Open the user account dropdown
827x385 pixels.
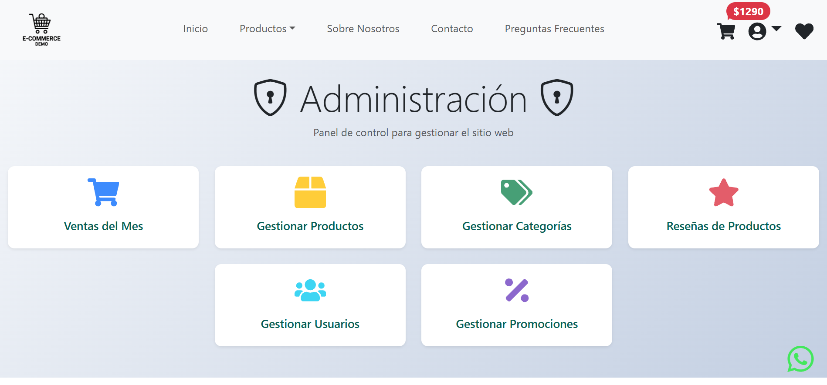764,31
